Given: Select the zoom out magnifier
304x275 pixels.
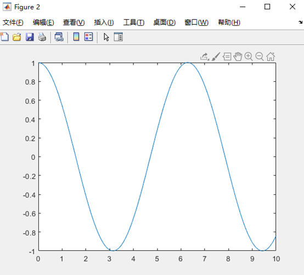Looking at the screenshot, I should click(260, 57).
